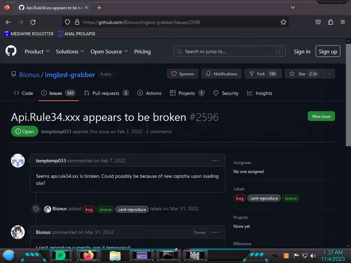Open the tracking protection shield icon
This screenshot has width=351, height=263.
tap(68, 22)
